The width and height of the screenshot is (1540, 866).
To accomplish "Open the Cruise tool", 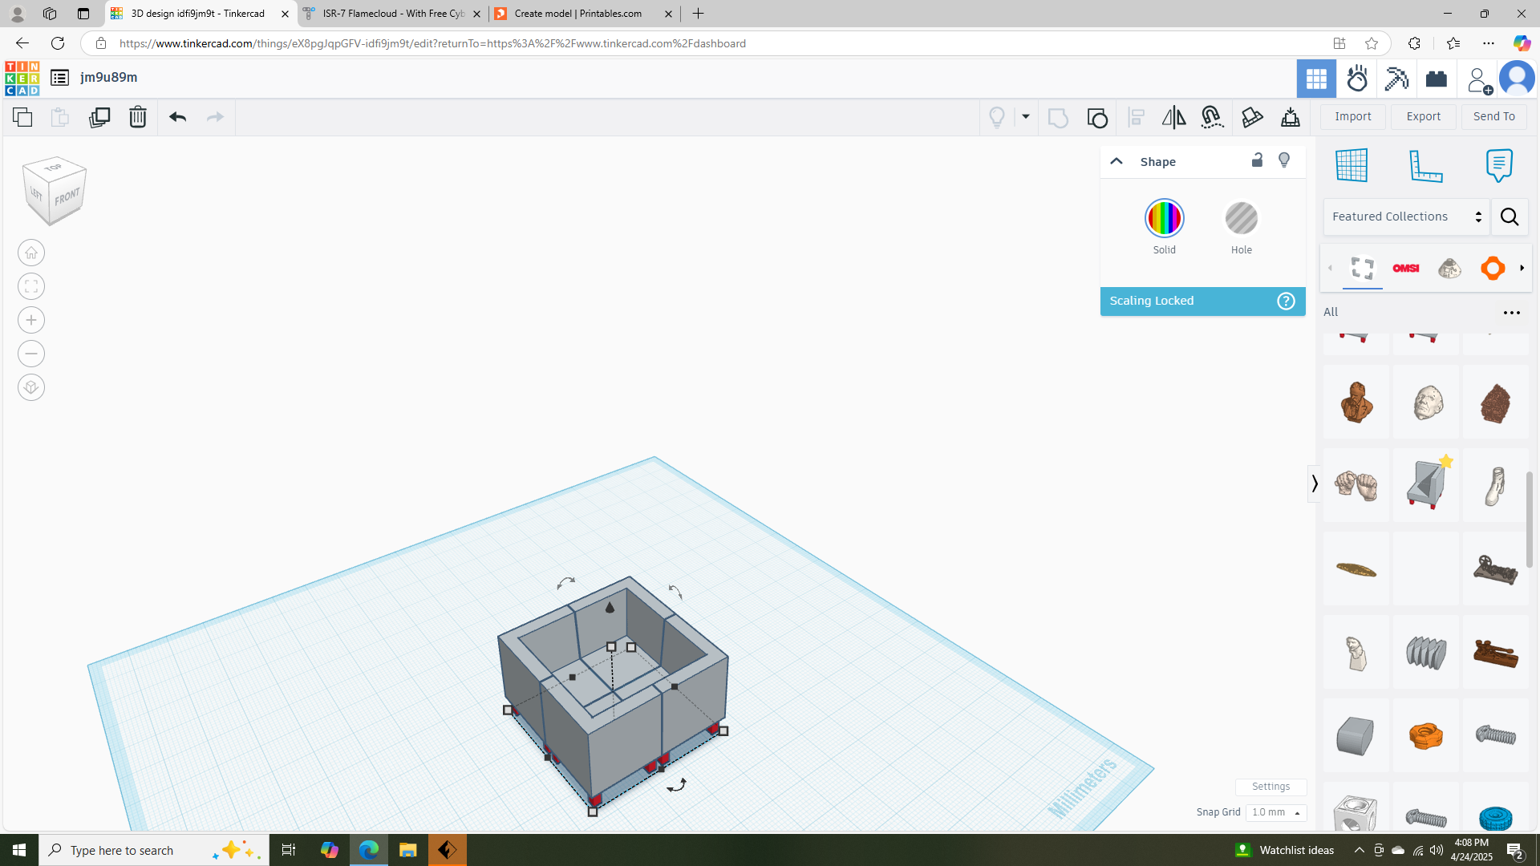I will [1212, 118].
